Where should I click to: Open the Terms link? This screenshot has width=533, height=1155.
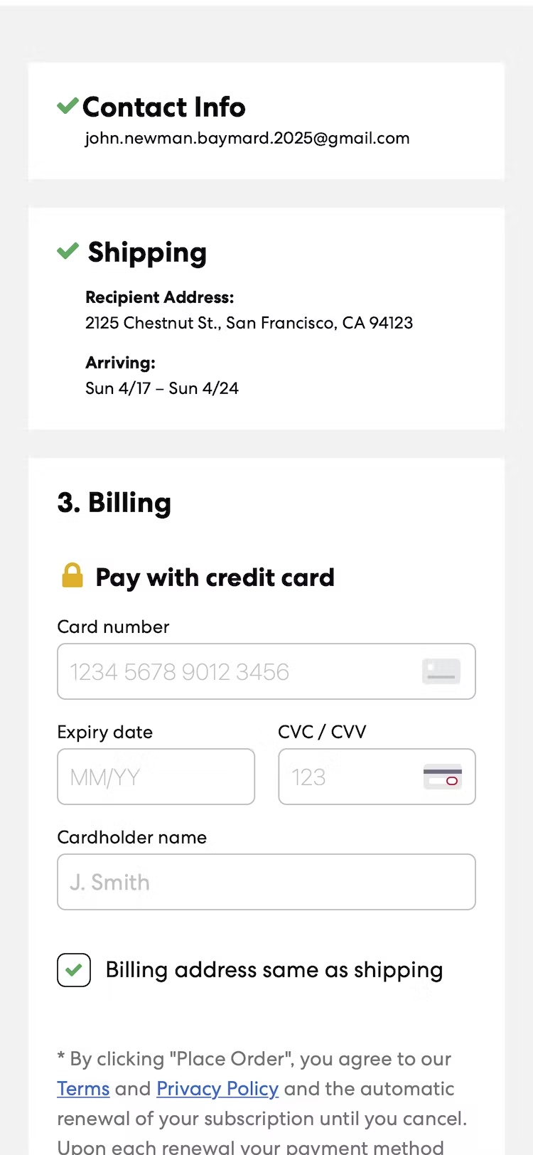(x=83, y=1089)
